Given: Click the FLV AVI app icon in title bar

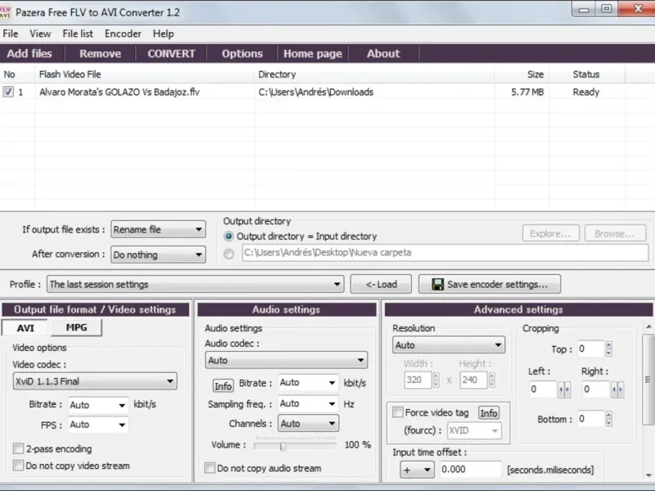Looking at the screenshot, I should [5, 11].
